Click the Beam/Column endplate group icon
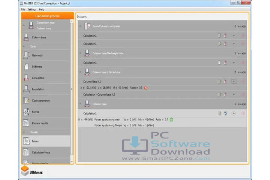This screenshot has height=180, width=270. 87,26
